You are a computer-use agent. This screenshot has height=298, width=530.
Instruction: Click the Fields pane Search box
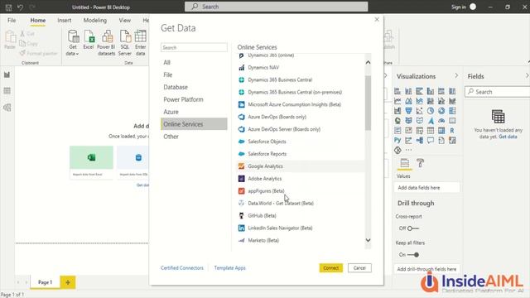(497, 92)
